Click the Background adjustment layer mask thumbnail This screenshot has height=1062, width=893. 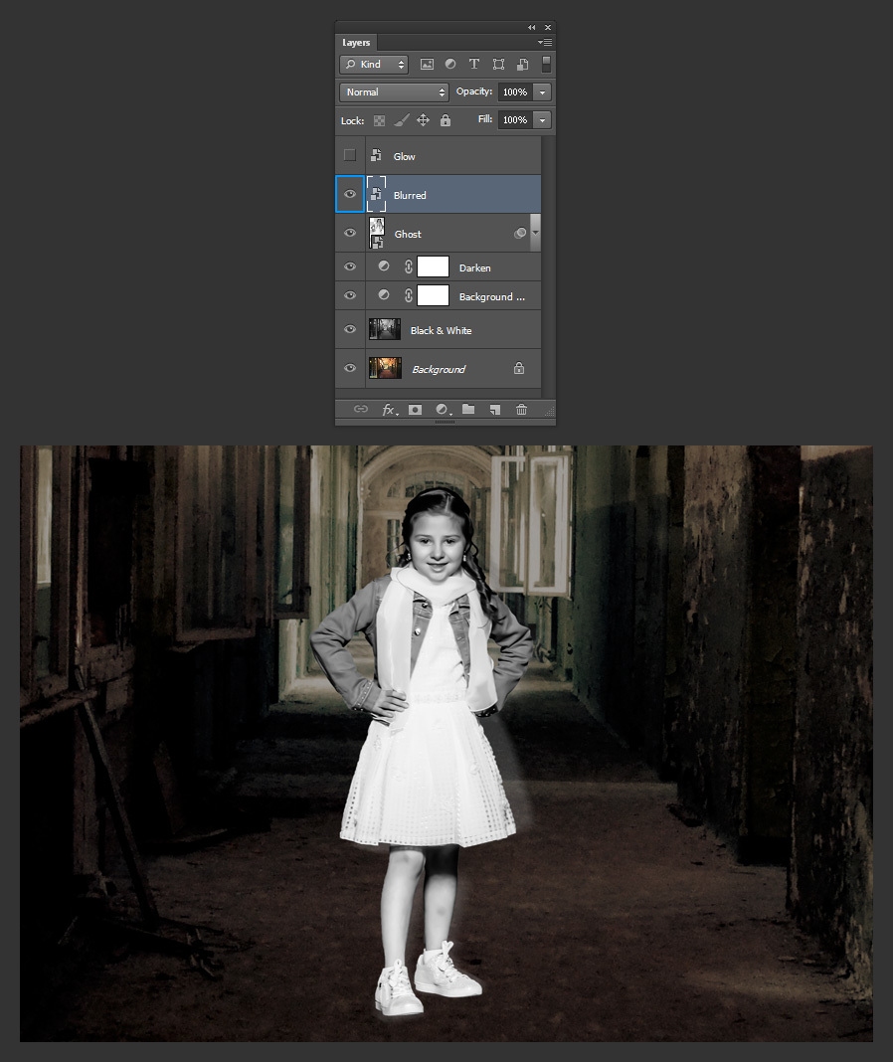[x=433, y=295]
